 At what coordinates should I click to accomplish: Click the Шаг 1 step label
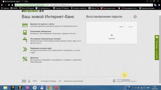pos(122,27)
